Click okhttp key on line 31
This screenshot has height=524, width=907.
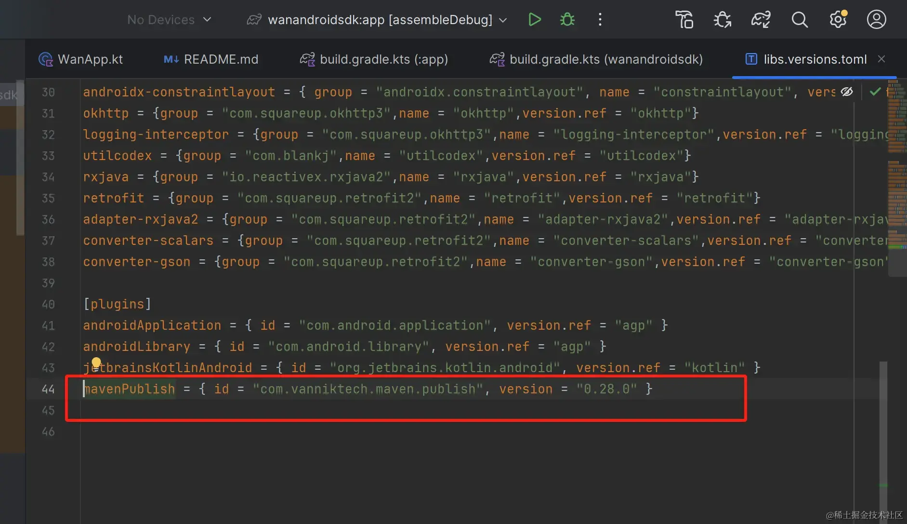(106, 113)
